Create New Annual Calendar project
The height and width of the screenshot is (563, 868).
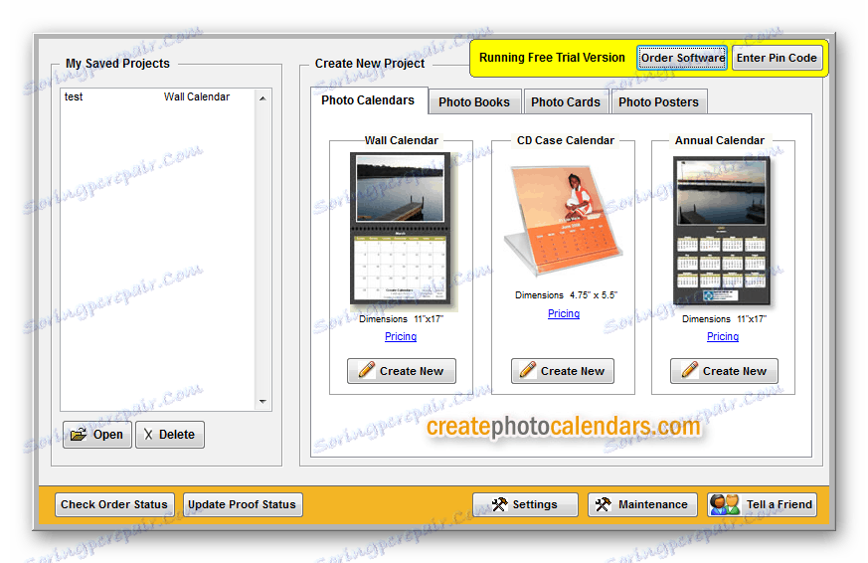[x=724, y=371]
